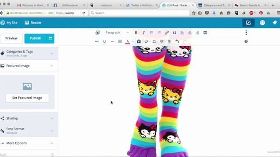The image size is (280, 157).
Task: Open My Site menu
Action: (x=9, y=23)
